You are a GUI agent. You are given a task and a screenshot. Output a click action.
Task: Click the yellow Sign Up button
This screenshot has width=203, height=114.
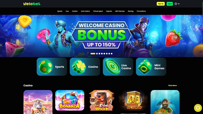(161, 4)
